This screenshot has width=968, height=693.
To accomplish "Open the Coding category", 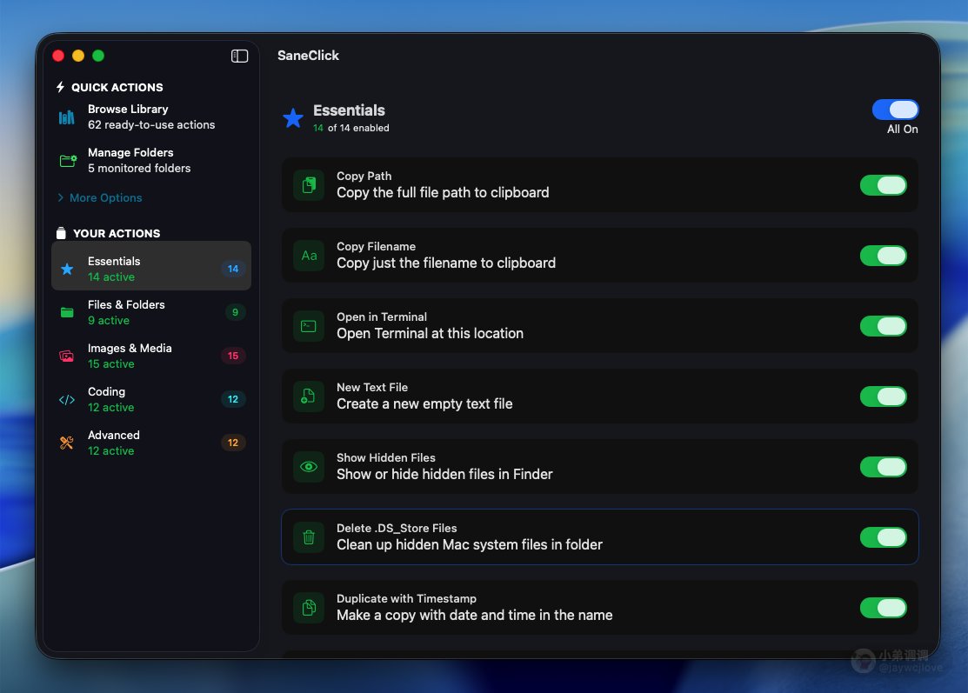I will pos(151,399).
